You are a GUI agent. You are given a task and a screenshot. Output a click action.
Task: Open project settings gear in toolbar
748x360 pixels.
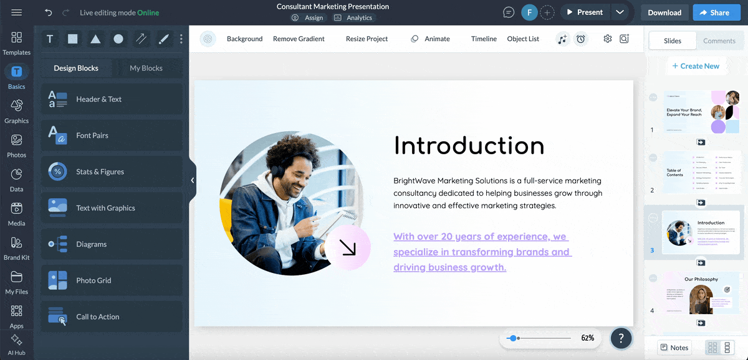coord(607,39)
